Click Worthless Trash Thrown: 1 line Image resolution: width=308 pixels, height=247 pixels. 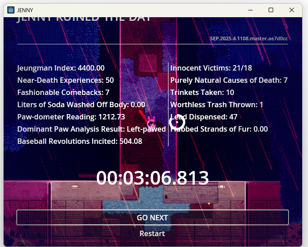point(217,104)
